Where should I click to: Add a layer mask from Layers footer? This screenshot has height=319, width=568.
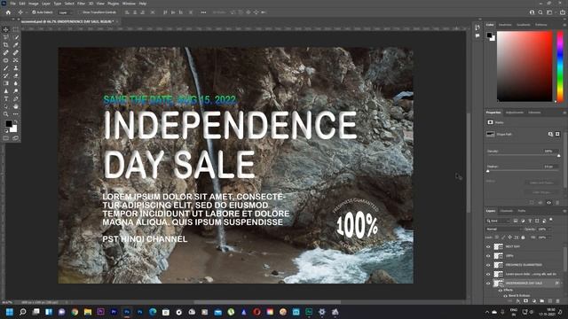click(525, 301)
